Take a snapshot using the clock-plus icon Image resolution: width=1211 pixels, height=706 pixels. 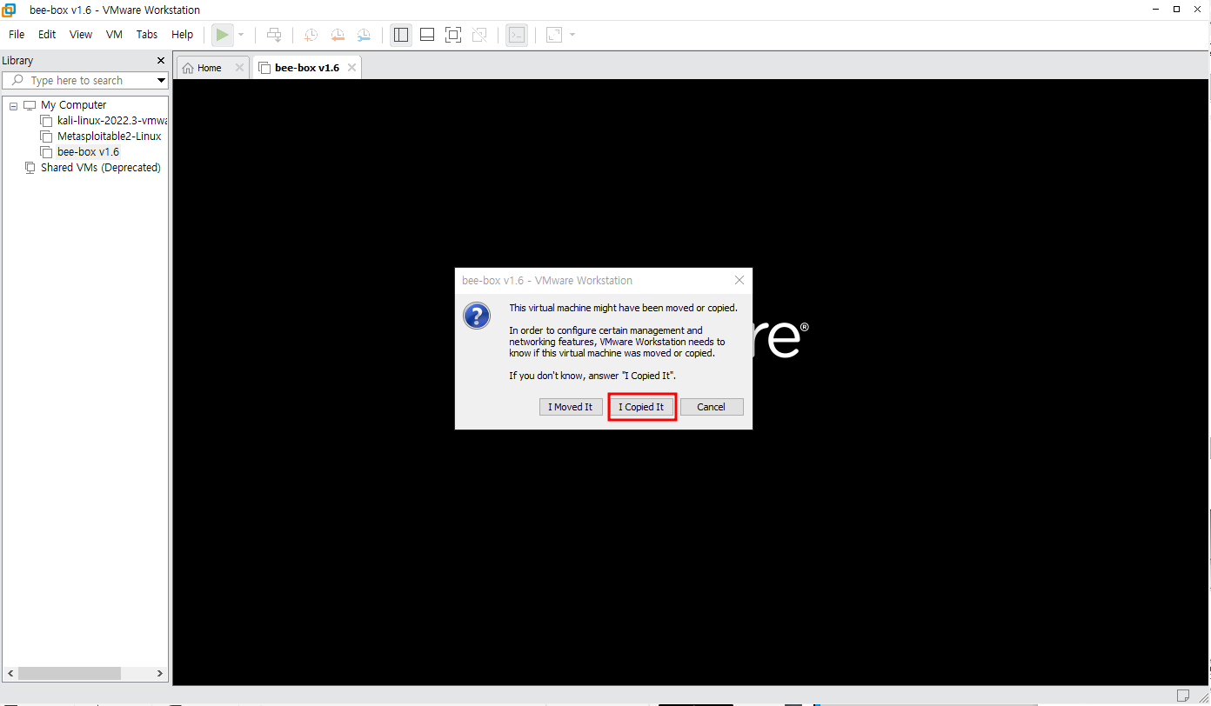pos(311,35)
